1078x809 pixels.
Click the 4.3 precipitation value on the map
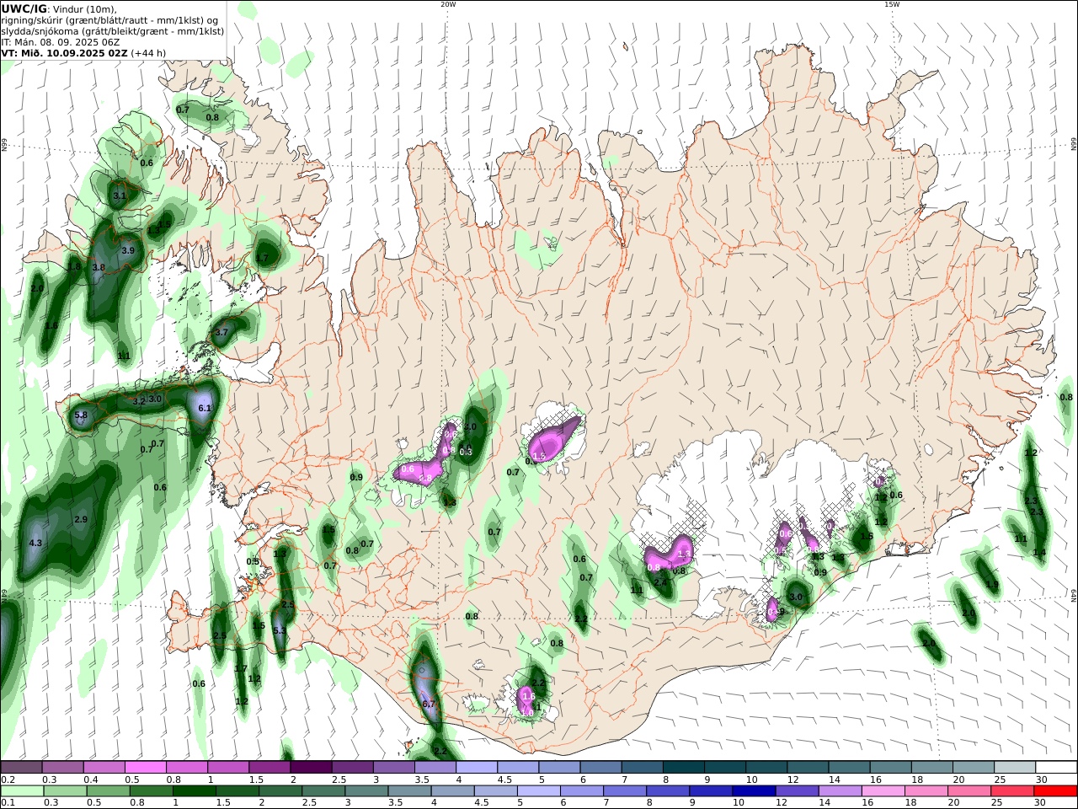[x=35, y=544]
